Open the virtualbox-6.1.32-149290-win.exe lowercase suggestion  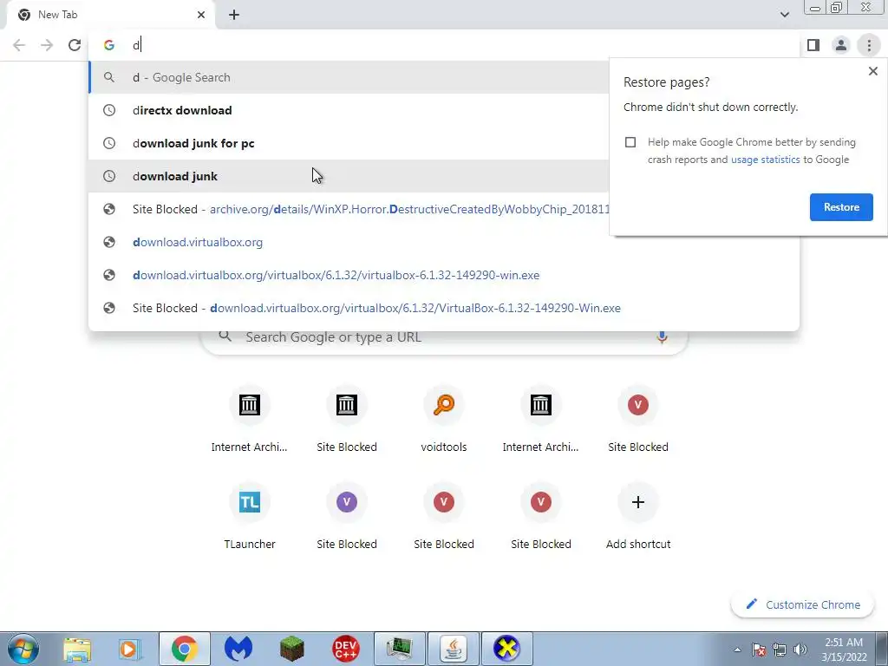(x=444, y=275)
